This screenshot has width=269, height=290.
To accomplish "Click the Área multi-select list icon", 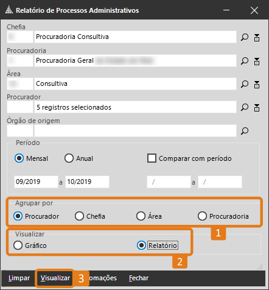I will click(257, 84).
